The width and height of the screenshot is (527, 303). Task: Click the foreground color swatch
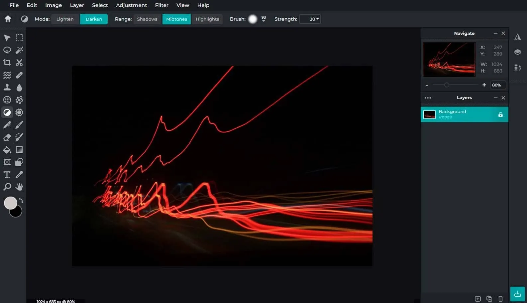pyautogui.click(x=10, y=203)
